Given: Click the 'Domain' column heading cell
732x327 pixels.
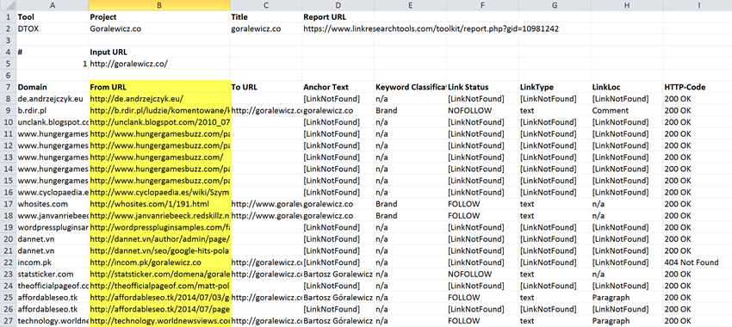Looking at the screenshot, I should 53,87.
